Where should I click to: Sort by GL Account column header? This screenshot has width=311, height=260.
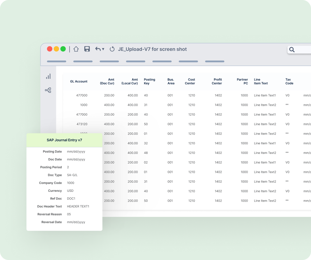click(79, 81)
